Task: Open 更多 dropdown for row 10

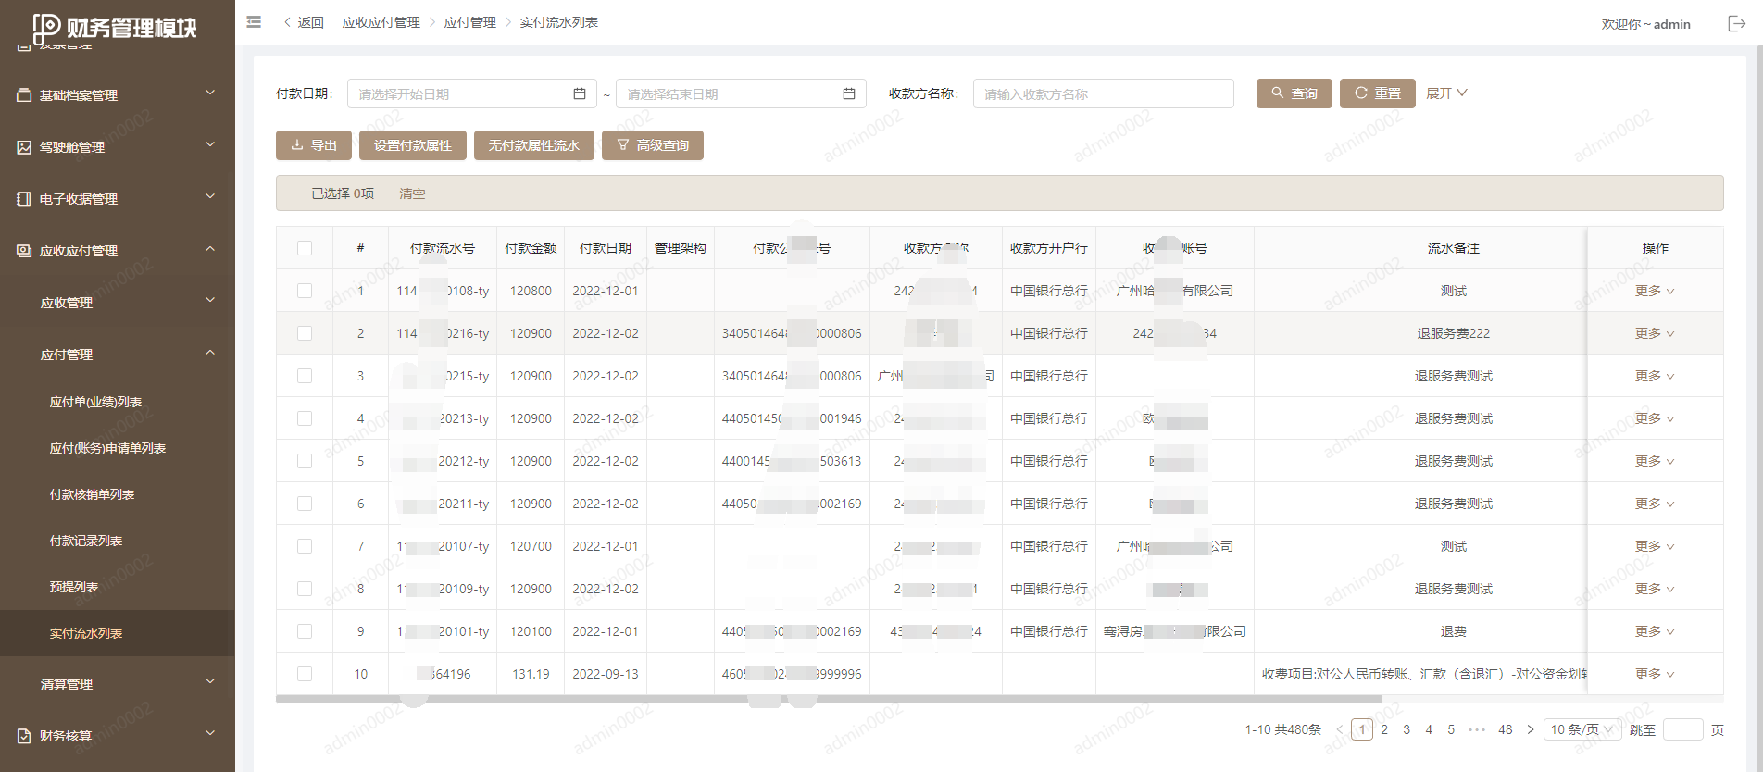Action: (1655, 674)
